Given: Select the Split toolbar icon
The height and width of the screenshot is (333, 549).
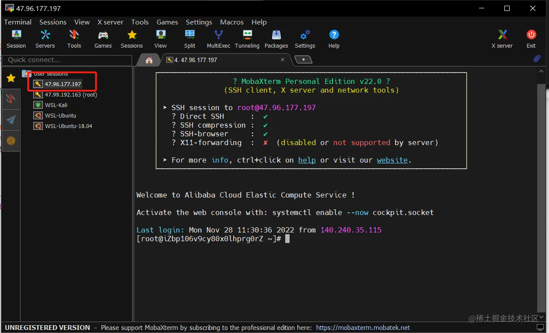Looking at the screenshot, I should (190, 39).
